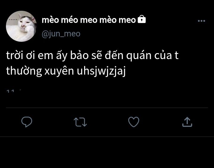Tap the word xuyên in the tweet
This screenshot has height=168, width=214.
click(x=59, y=71)
